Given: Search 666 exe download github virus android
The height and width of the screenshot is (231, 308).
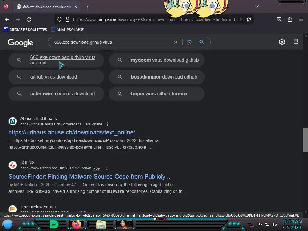Looking at the screenshot, I should coord(56,60).
